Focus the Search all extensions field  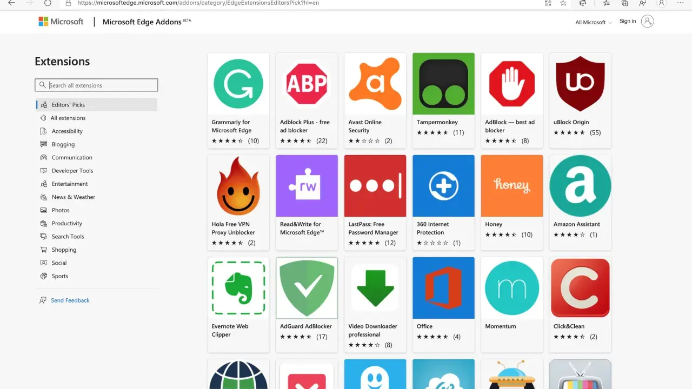point(97,85)
